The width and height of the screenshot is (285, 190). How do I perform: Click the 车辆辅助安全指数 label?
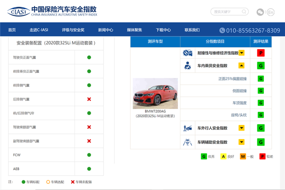[213, 142]
